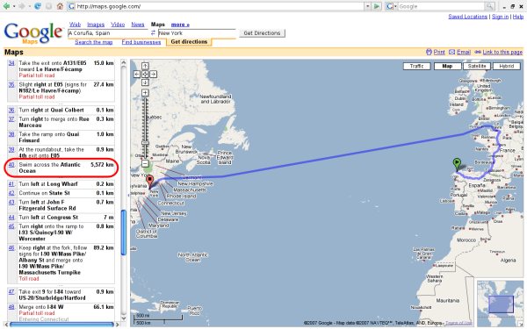This screenshot has width=527, height=329.
Task: Open the Web link
Action: (x=75, y=25)
